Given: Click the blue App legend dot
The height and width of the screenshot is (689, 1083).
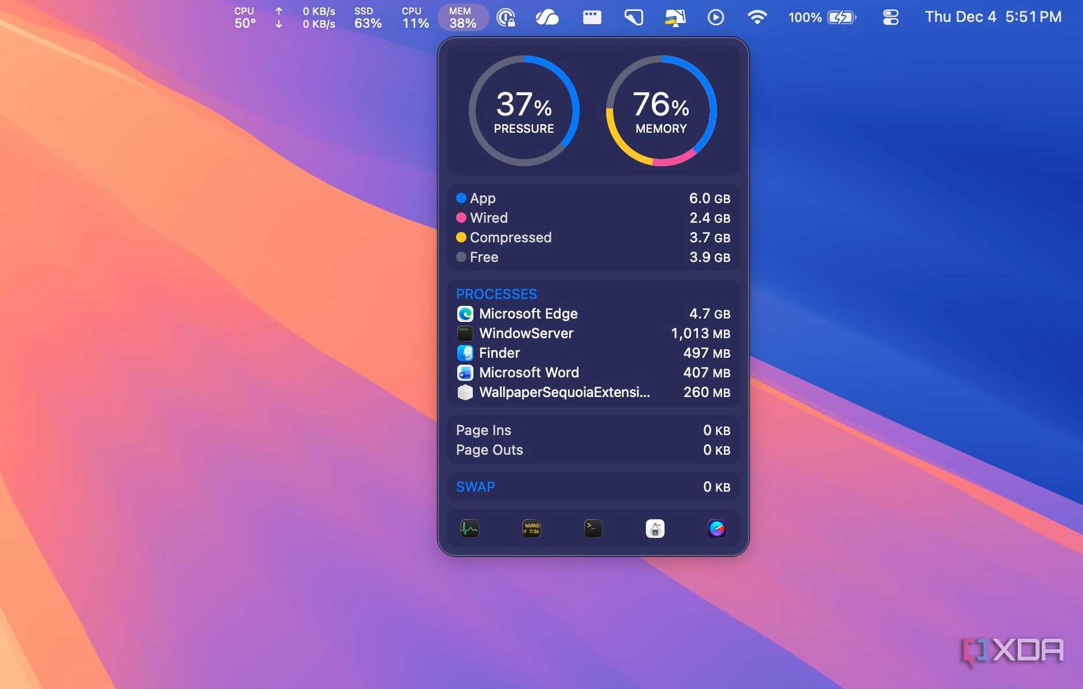Looking at the screenshot, I should (461, 198).
